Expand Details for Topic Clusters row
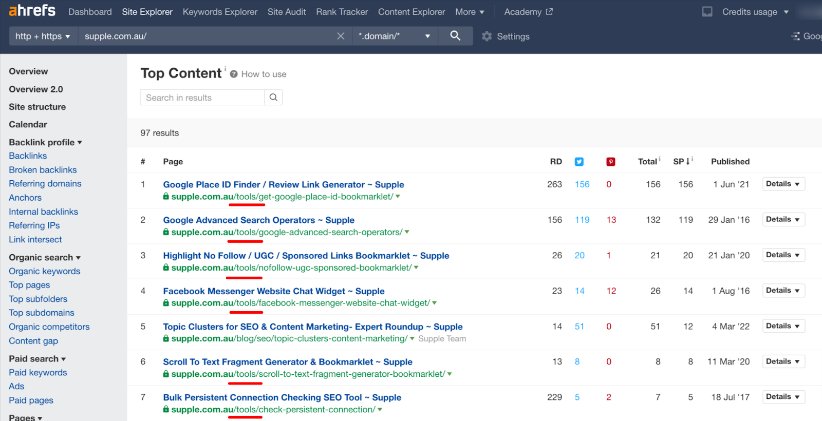Image resolution: width=822 pixels, height=421 pixels. tap(783, 326)
